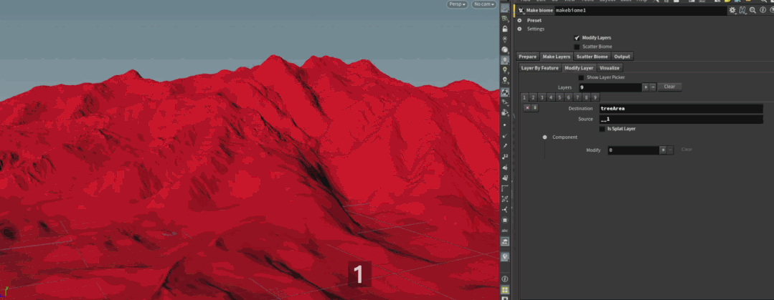Check Show Layer Picker
774x300 pixels.
tap(581, 77)
